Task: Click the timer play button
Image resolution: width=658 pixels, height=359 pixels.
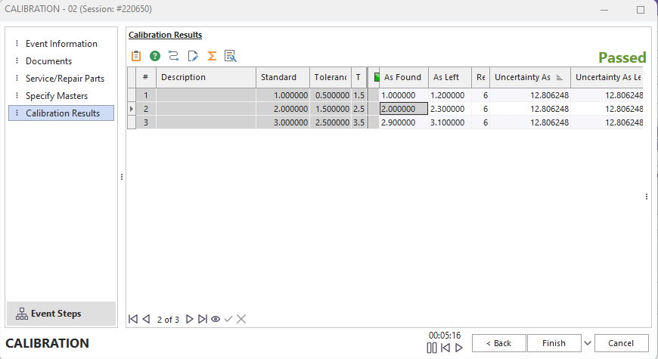Action: [x=458, y=348]
